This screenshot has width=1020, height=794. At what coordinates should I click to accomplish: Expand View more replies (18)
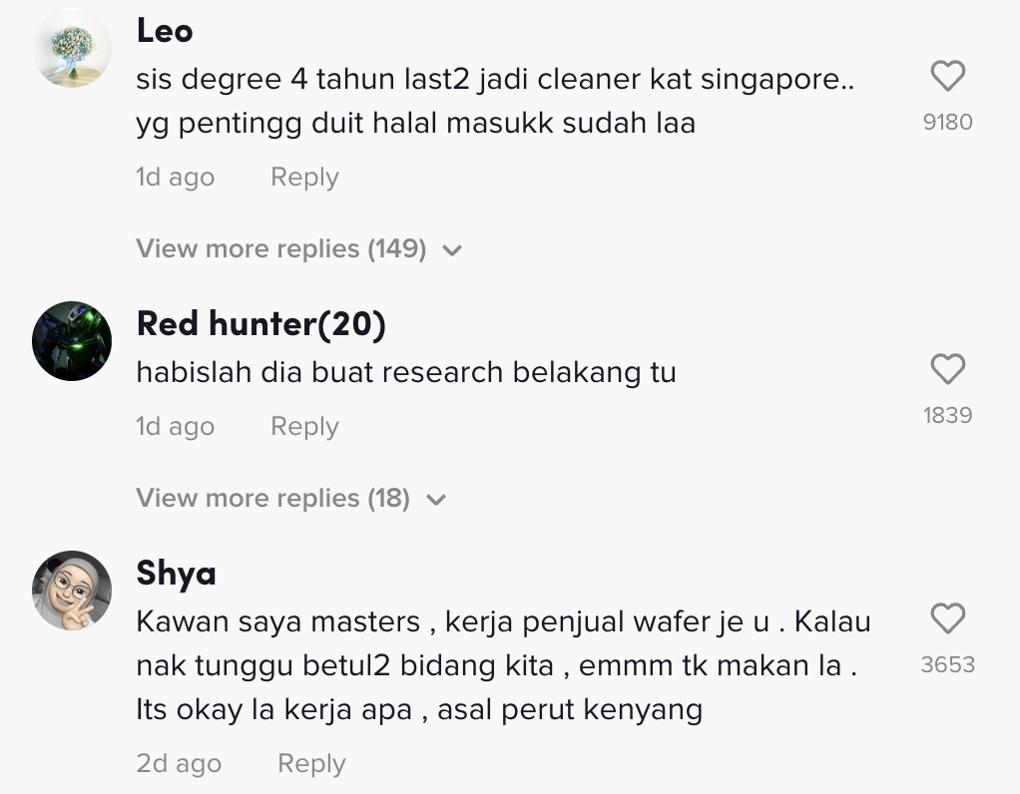tap(272, 499)
